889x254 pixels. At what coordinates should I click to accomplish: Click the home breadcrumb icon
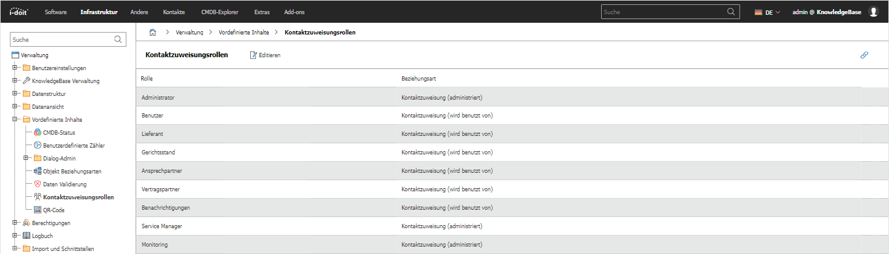pyautogui.click(x=152, y=32)
